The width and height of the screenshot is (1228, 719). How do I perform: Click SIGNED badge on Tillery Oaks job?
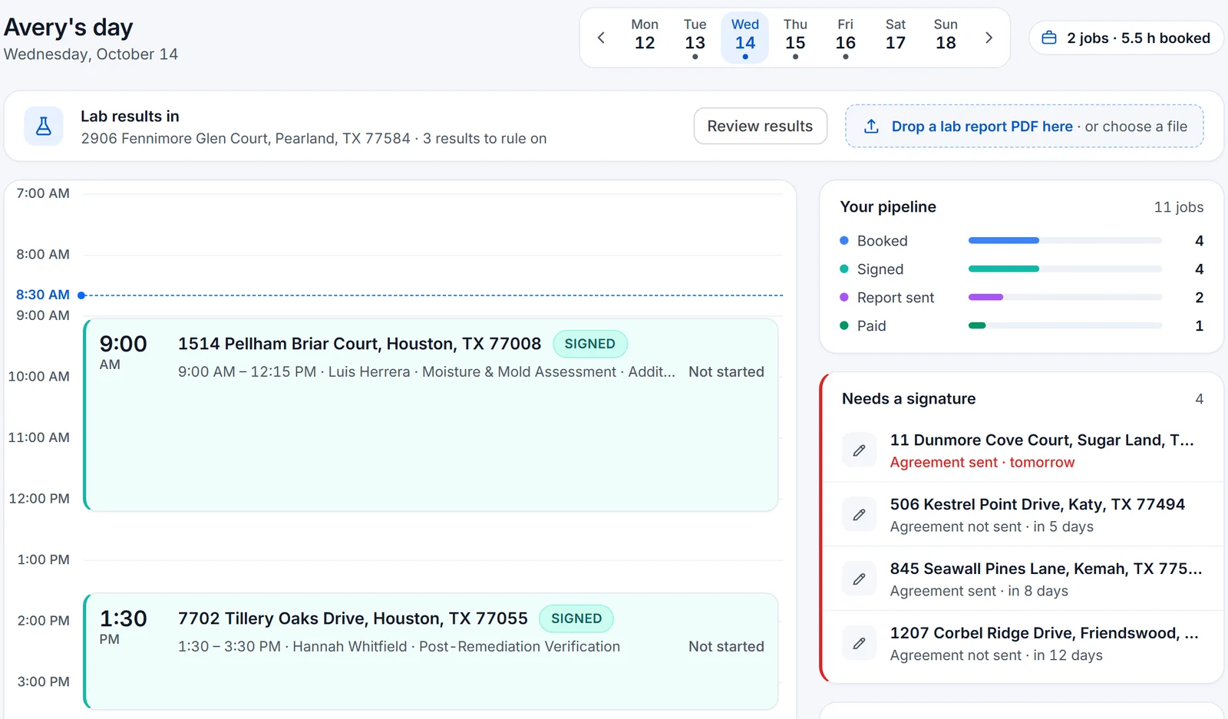(x=576, y=618)
